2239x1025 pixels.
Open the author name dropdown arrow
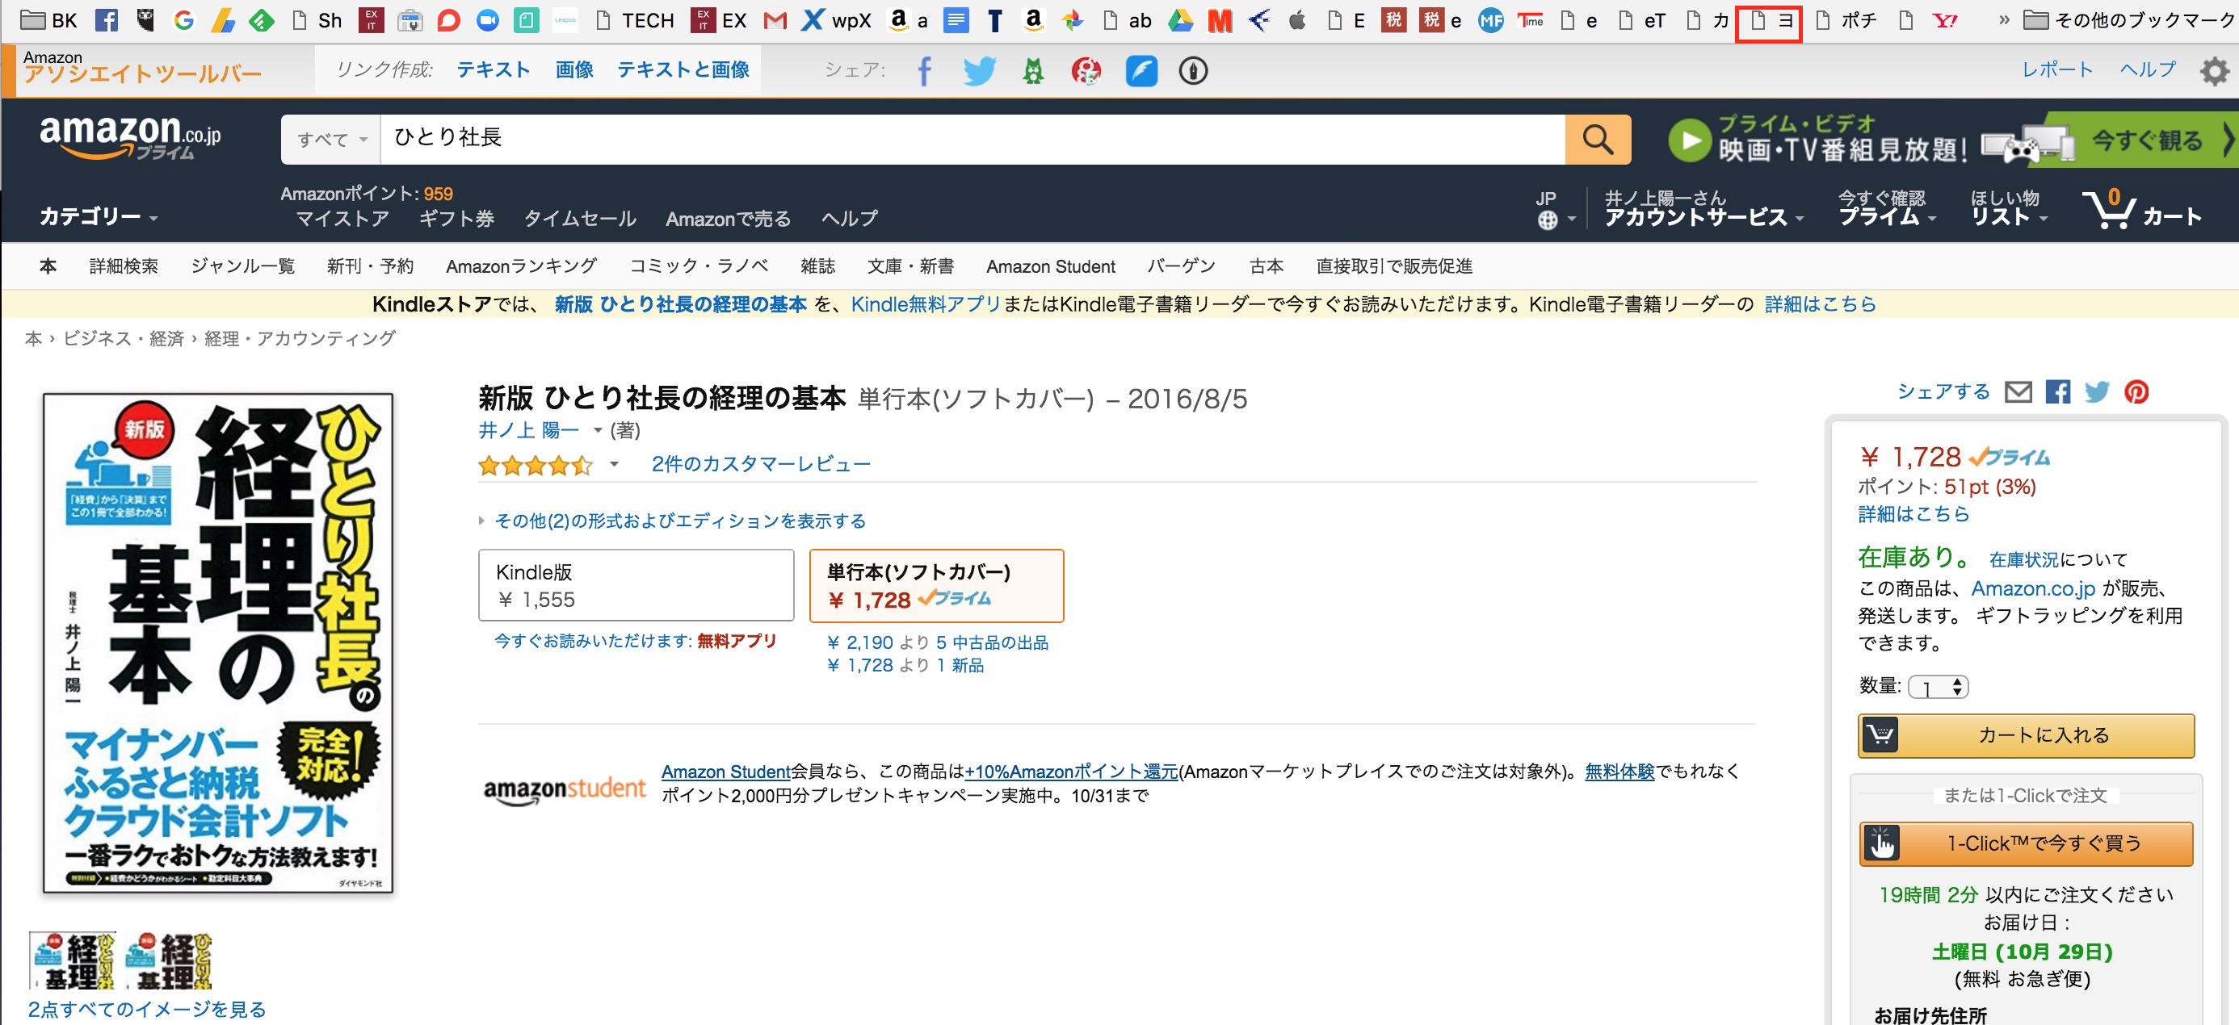pyautogui.click(x=597, y=430)
